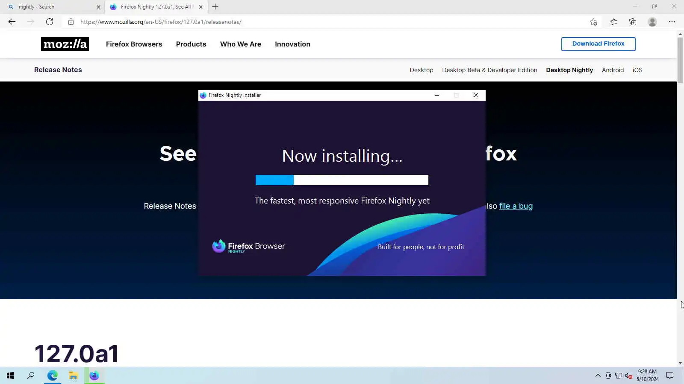
Task: Open the volume control tray icon
Action: (x=628, y=375)
